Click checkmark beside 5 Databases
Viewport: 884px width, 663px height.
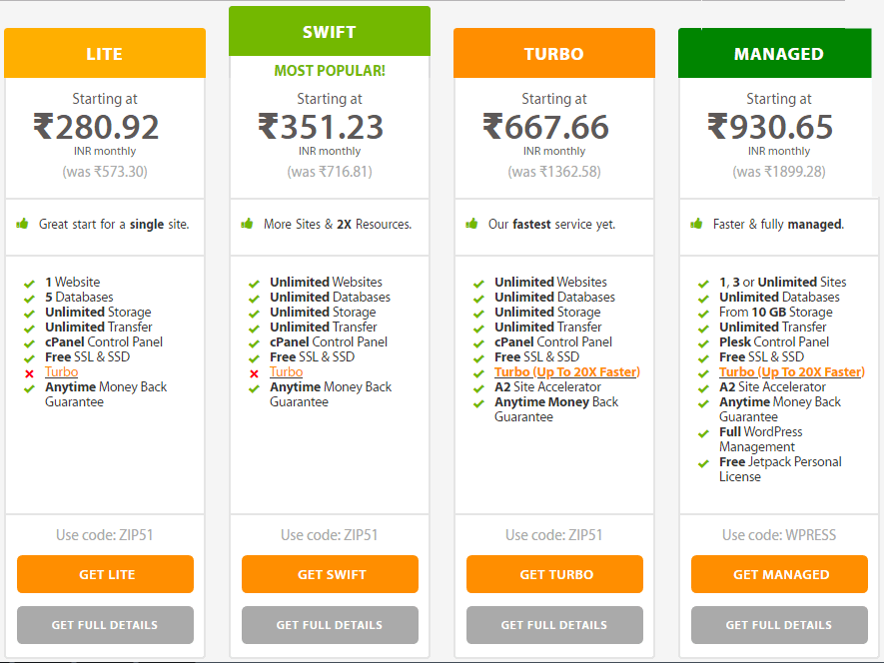point(30,298)
